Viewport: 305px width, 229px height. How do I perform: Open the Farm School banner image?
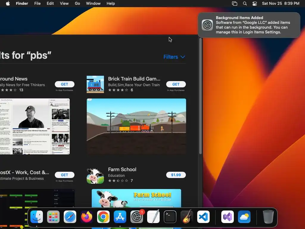[136, 198]
